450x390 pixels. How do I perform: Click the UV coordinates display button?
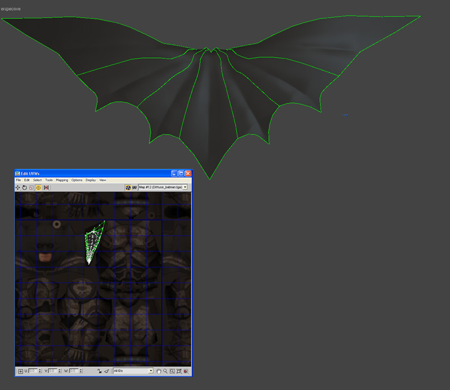pyautogui.click(x=134, y=187)
